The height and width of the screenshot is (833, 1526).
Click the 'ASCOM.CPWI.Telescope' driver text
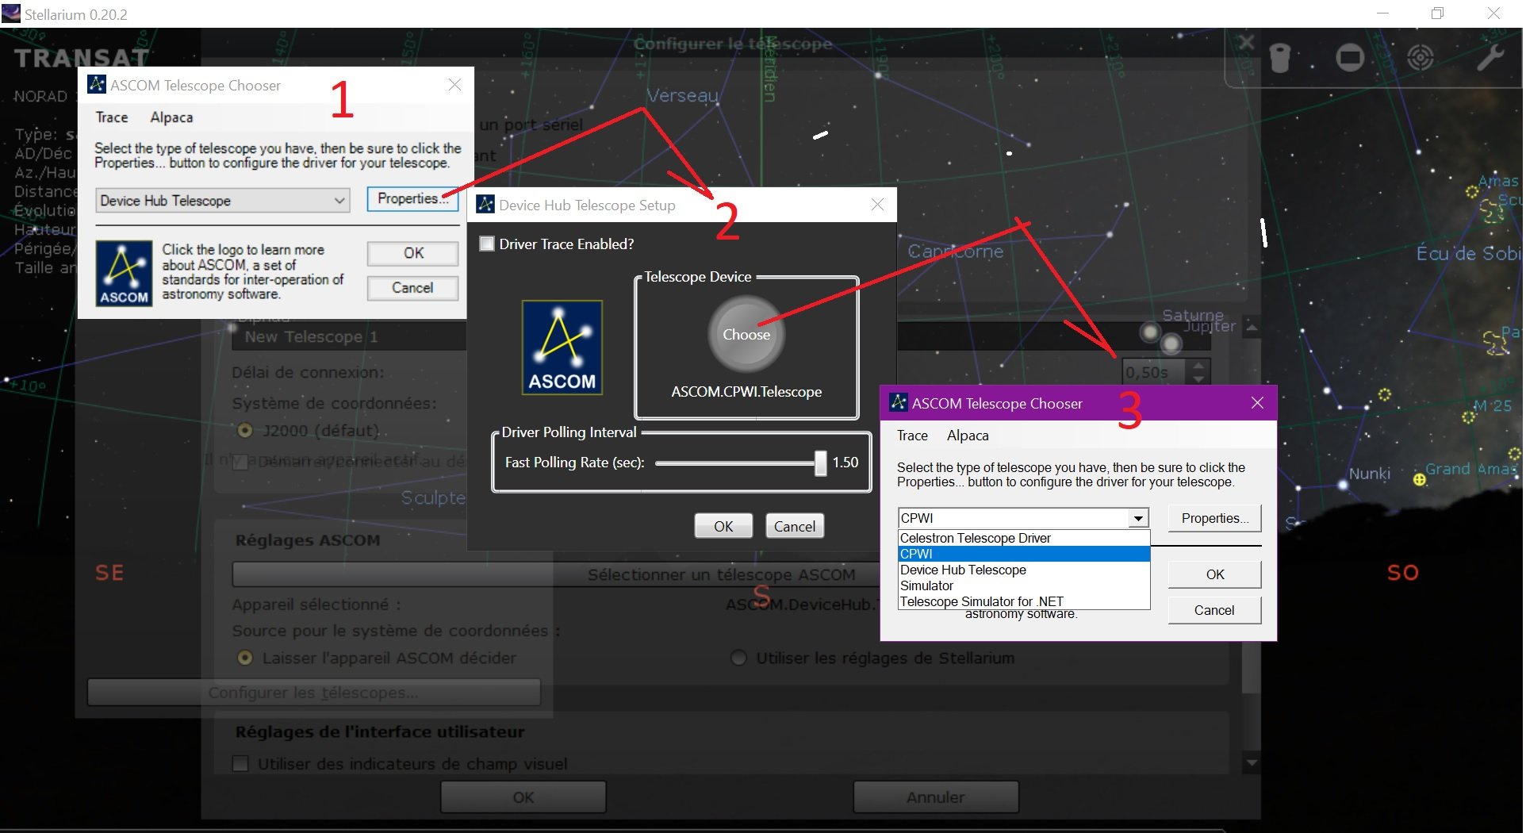746,392
